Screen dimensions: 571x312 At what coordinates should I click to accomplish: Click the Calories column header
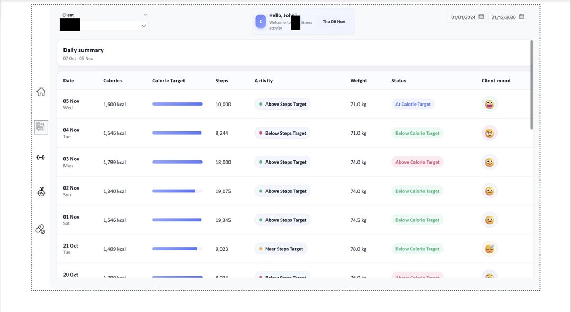click(x=113, y=81)
